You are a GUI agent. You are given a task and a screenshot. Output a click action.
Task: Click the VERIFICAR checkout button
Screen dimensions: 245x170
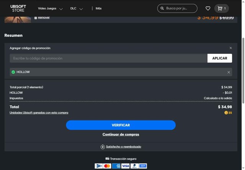point(121,125)
